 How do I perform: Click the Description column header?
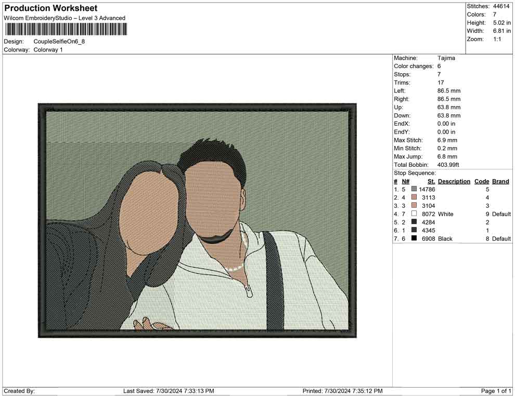[x=454, y=181]
